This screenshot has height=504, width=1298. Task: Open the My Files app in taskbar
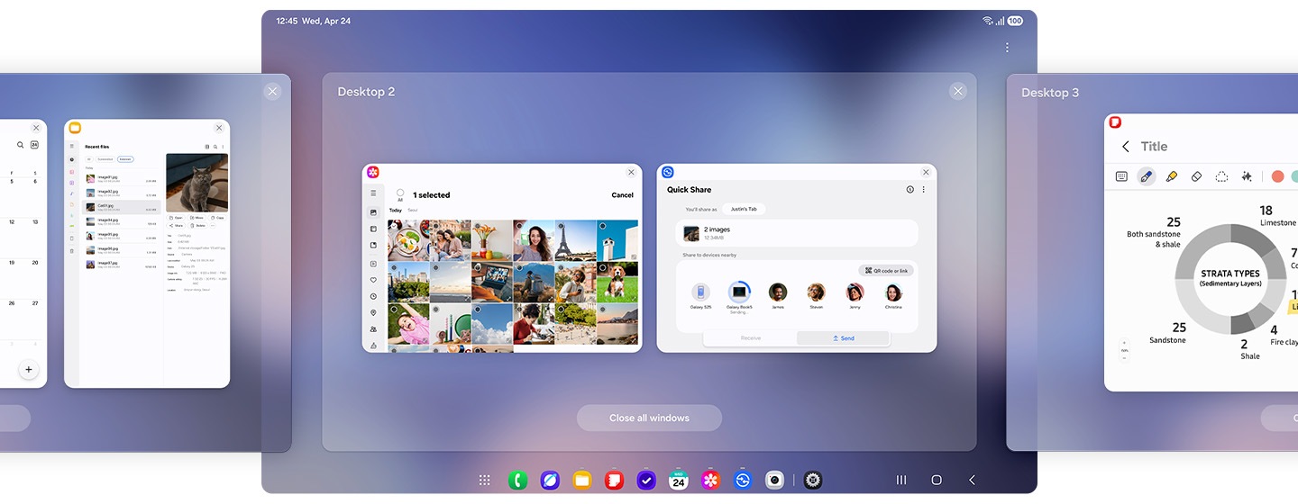click(582, 481)
